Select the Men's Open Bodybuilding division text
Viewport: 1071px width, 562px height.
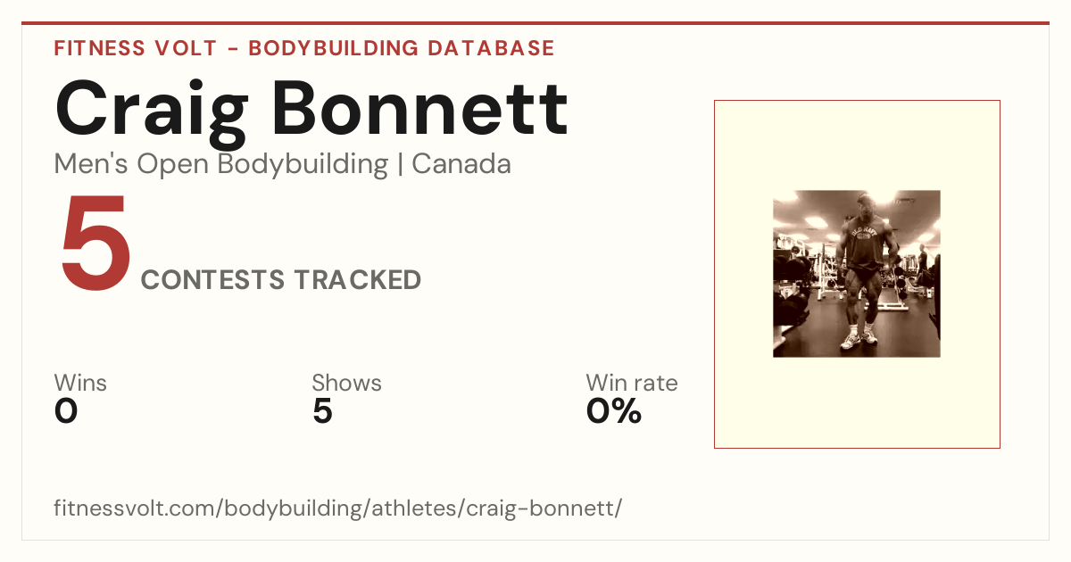coord(221,164)
